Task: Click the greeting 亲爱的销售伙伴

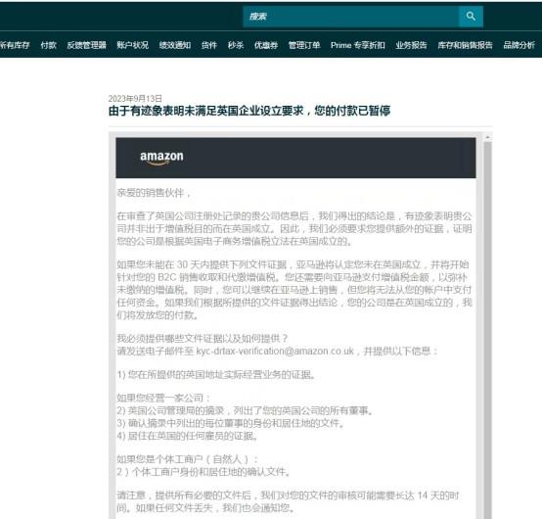Action: (x=154, y=193)
